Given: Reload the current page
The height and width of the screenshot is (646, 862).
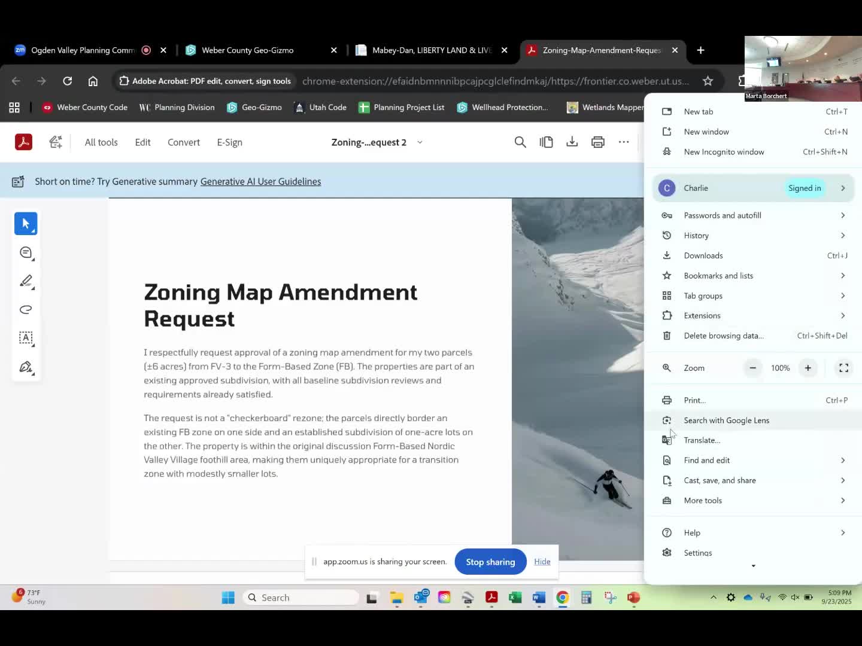Looking at the screenshot, I should click(x=67, y=81).
